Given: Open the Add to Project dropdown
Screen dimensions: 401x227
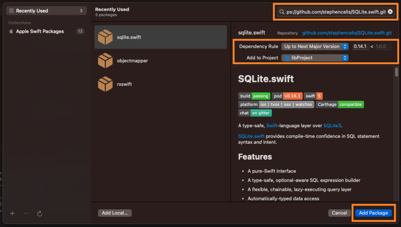Looking at the screenshot, I should [315, 58].
